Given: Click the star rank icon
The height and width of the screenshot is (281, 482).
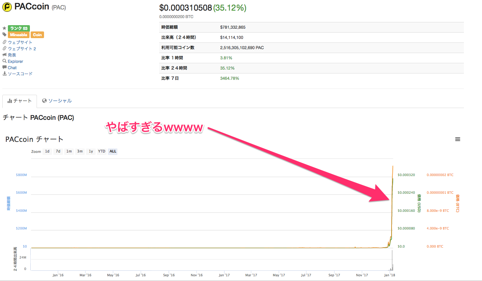Looking at the screenshot, I should [x=4, y=28].
